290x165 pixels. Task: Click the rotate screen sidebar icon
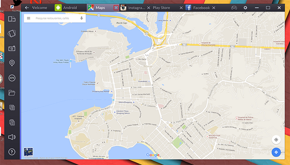[x=12, y=19]
